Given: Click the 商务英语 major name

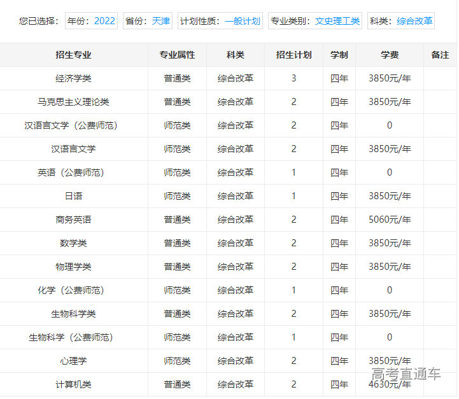Looking at the screenshot, I should (73, 220).
